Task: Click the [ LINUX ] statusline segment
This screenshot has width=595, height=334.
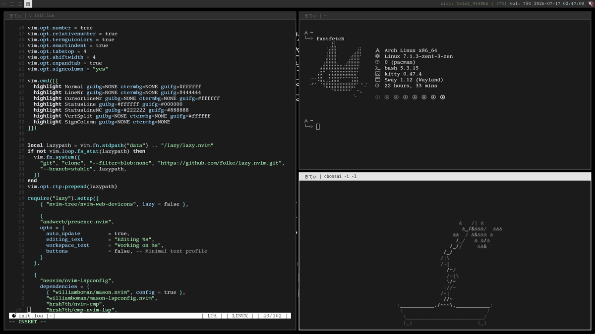Action: click(x=240, y=316)
